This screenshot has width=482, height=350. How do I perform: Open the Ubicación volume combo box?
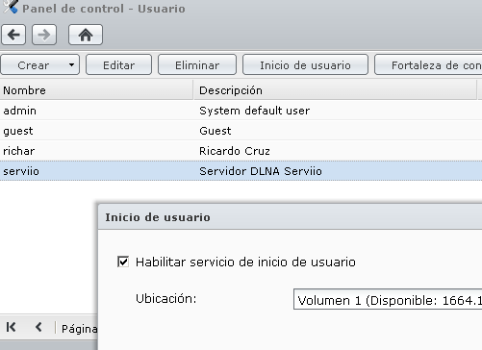[x=388, y=299]
